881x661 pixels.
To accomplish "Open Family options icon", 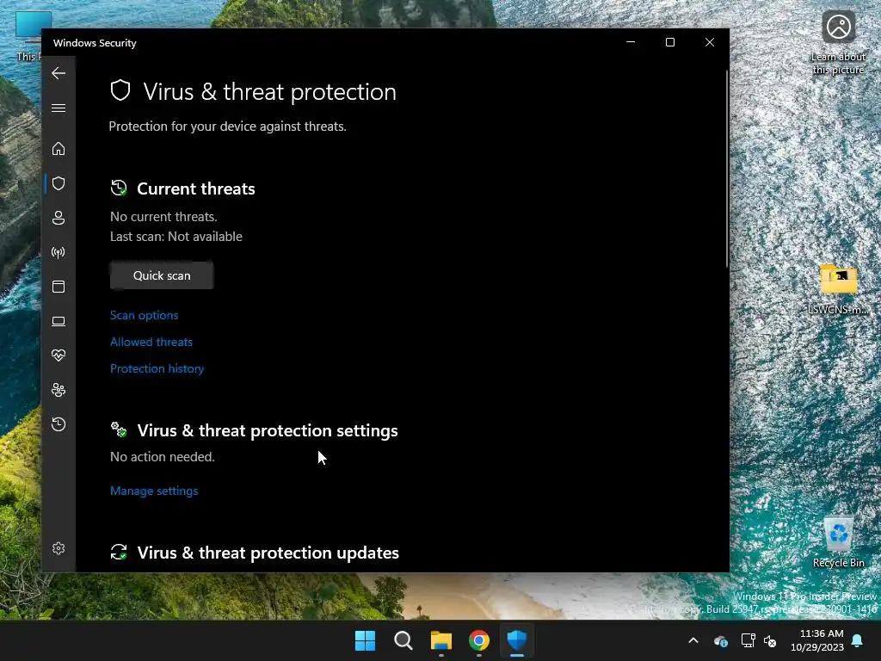I will (59, 390).
